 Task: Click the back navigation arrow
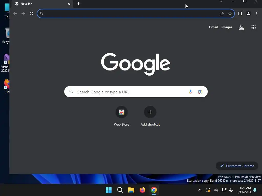pyautogui.click(x=15, y=14)
